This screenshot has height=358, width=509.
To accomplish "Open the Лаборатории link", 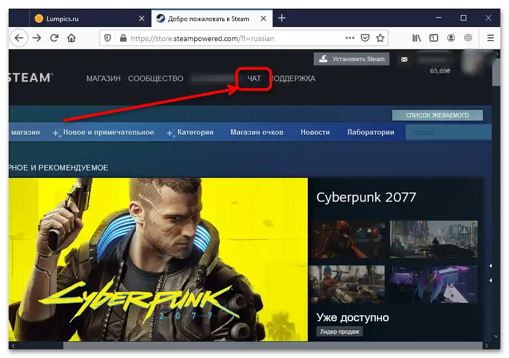I will click(371, 132).
